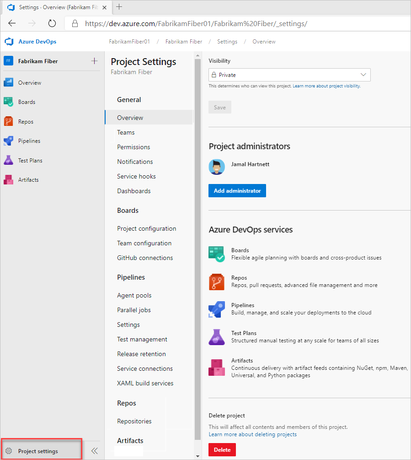Go to Notifications settings
Viewport: 411px width, 460px height.
click(135, 162)
